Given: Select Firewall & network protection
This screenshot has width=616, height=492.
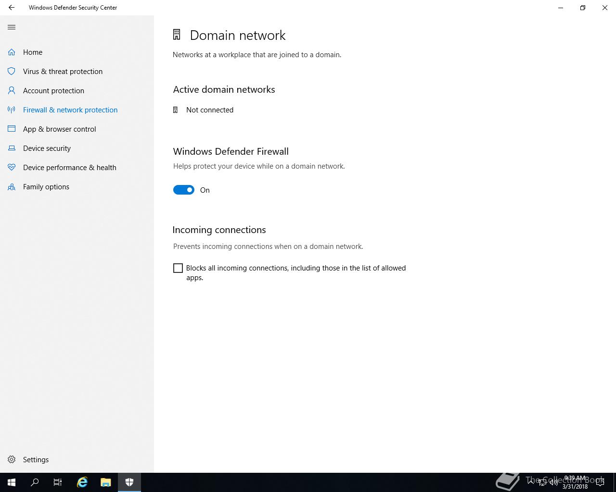Looking at the screenshot, I should [x=77, y=110].
